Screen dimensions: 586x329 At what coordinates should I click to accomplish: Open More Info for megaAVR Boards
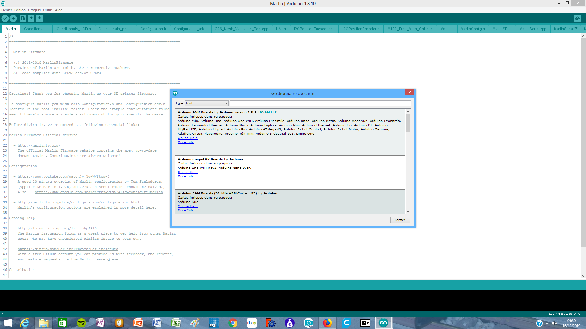point(186,176)
